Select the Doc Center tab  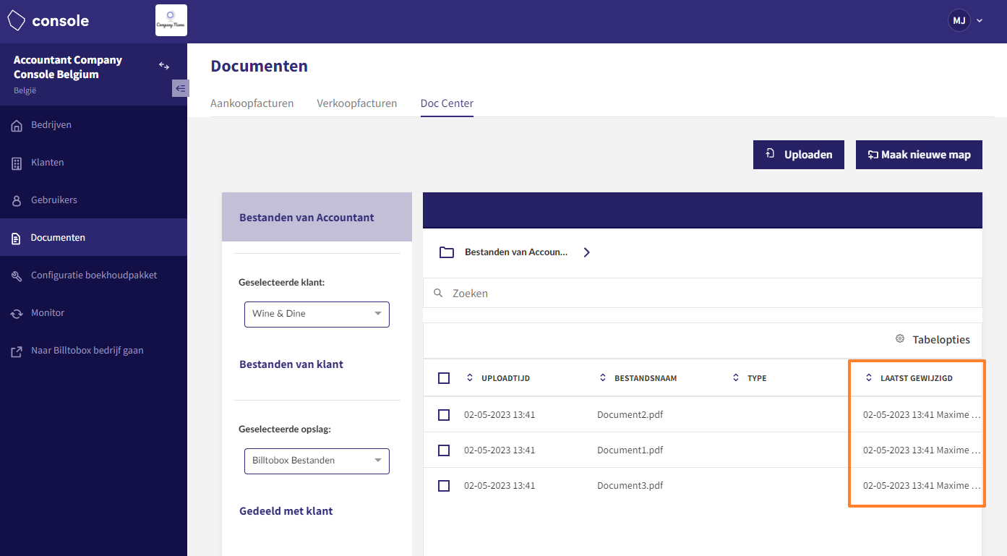[x=447, y=103]
